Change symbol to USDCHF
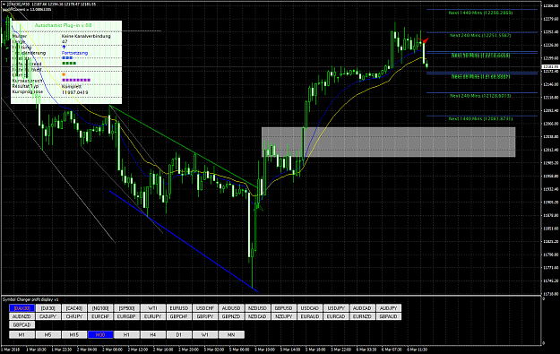This screenshot has width=560, height=354. (205, 308)
